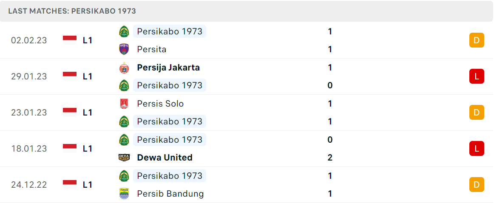Click Persikabo crest in 02.02.23 match
This screenshot has width=494, height=203.
pyautogui.click(x=124, y=31)
